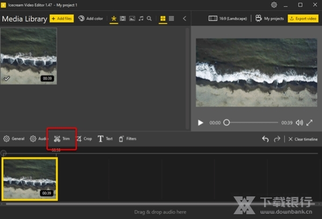Open the Filters tool
Image resolution: width=322 pixels, height=219 pixels.
(x=128, y=139)
